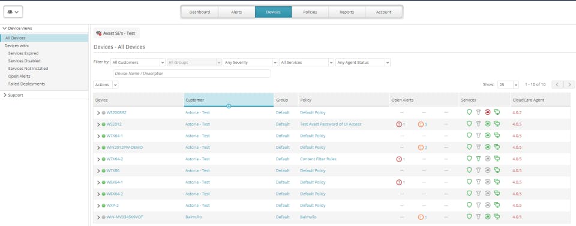
Task: Click the Default group link for WXP-2
Action: click(283, 206)
